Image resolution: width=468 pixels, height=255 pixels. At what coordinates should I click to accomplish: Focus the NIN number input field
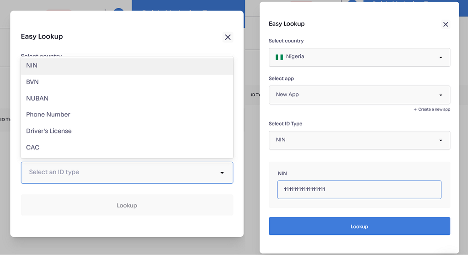(x=359, y=190)
